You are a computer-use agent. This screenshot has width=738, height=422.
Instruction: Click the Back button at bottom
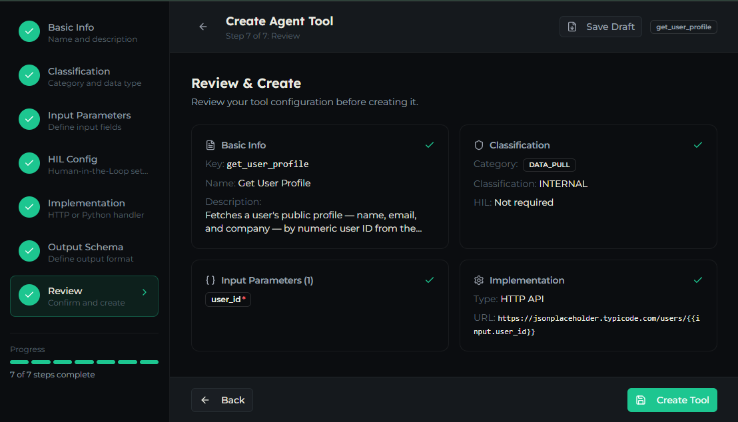pos(222,400)
